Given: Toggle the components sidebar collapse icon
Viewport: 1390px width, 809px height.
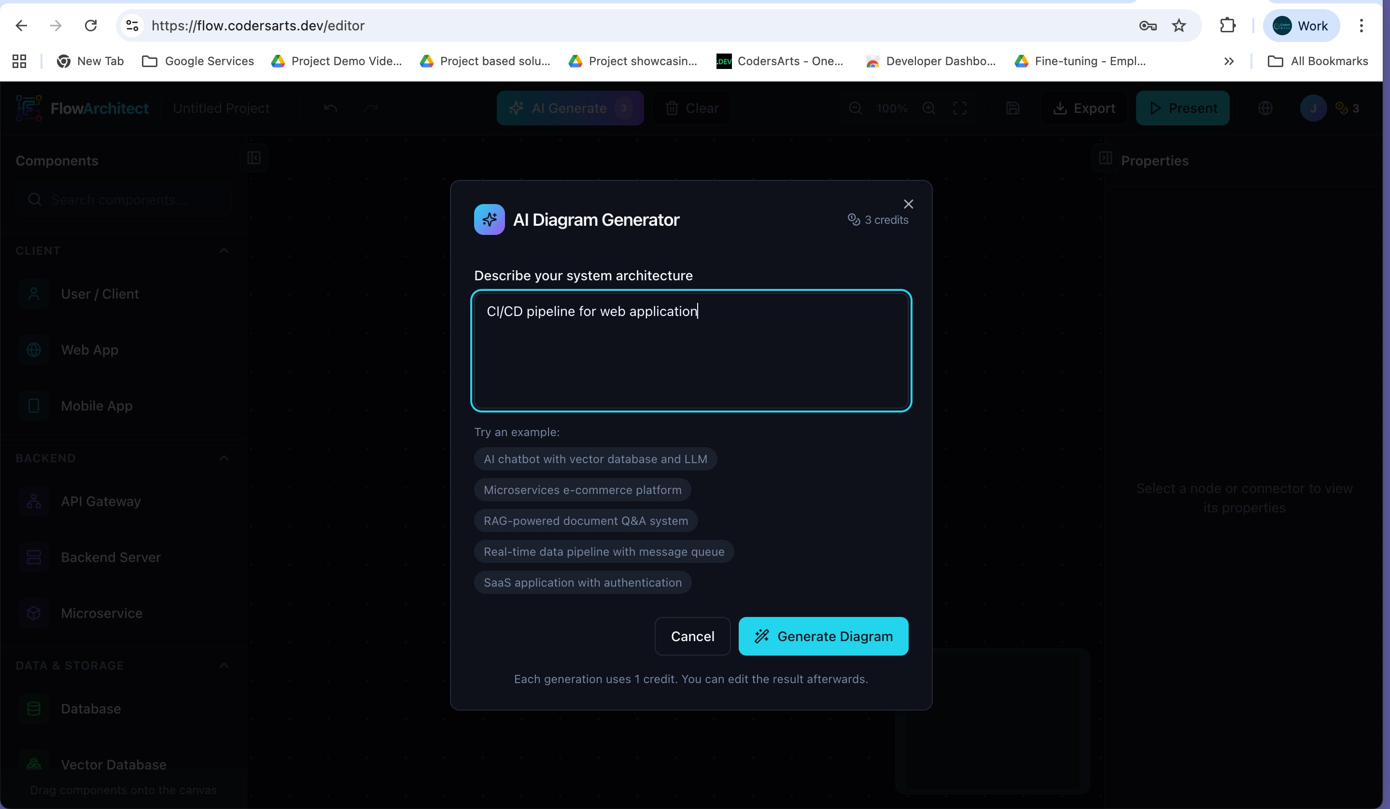Looking at the screenshot, I should pyautogui.click(x=254, y=158).
